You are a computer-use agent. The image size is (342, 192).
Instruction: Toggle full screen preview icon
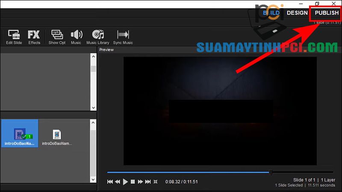155,182
